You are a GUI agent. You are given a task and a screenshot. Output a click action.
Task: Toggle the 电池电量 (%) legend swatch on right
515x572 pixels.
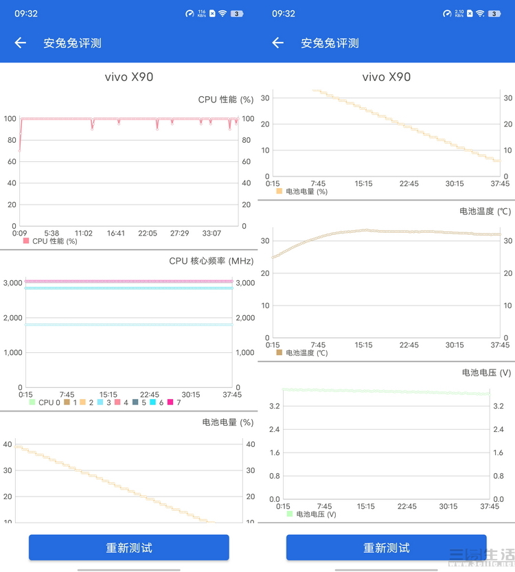[279, 191]
